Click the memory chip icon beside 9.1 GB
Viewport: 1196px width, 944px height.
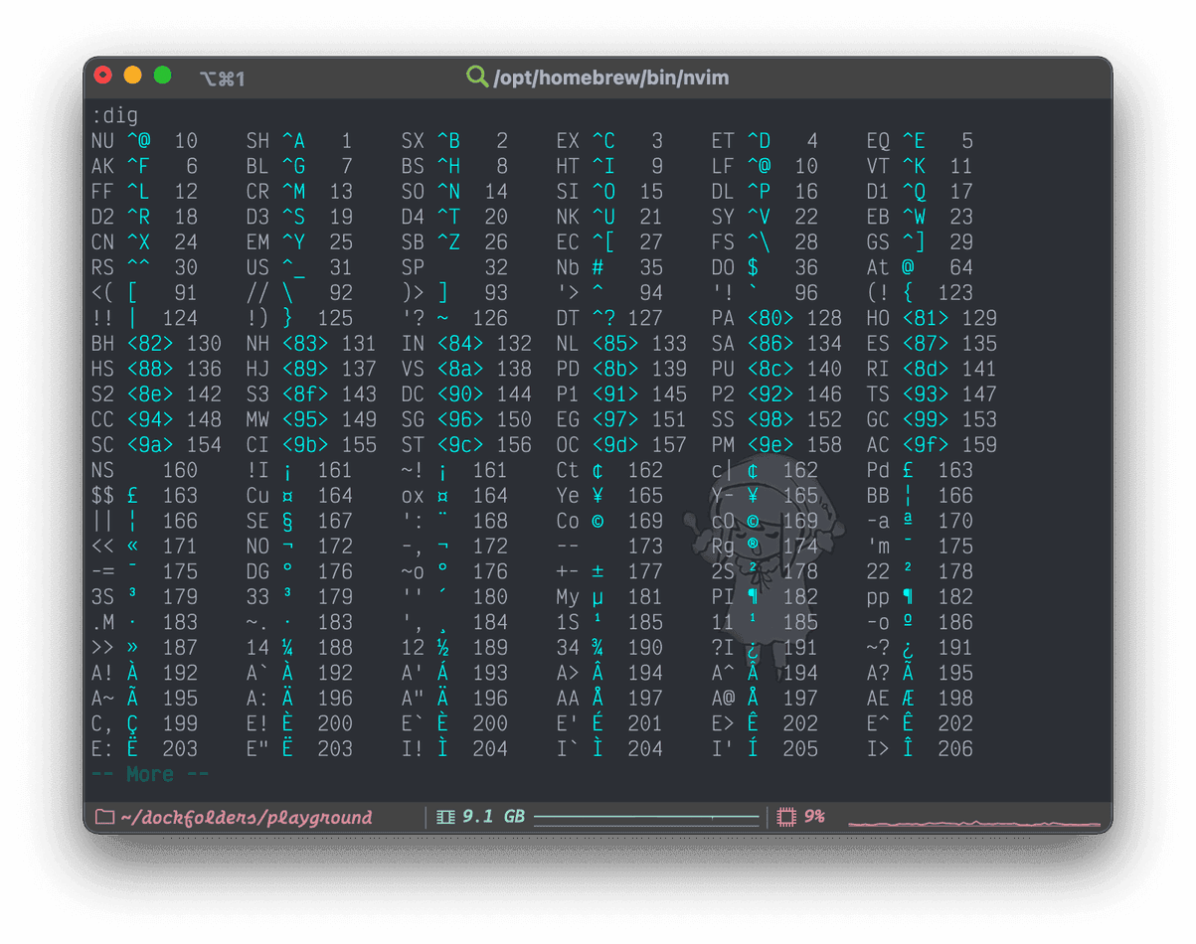point(446,817)
